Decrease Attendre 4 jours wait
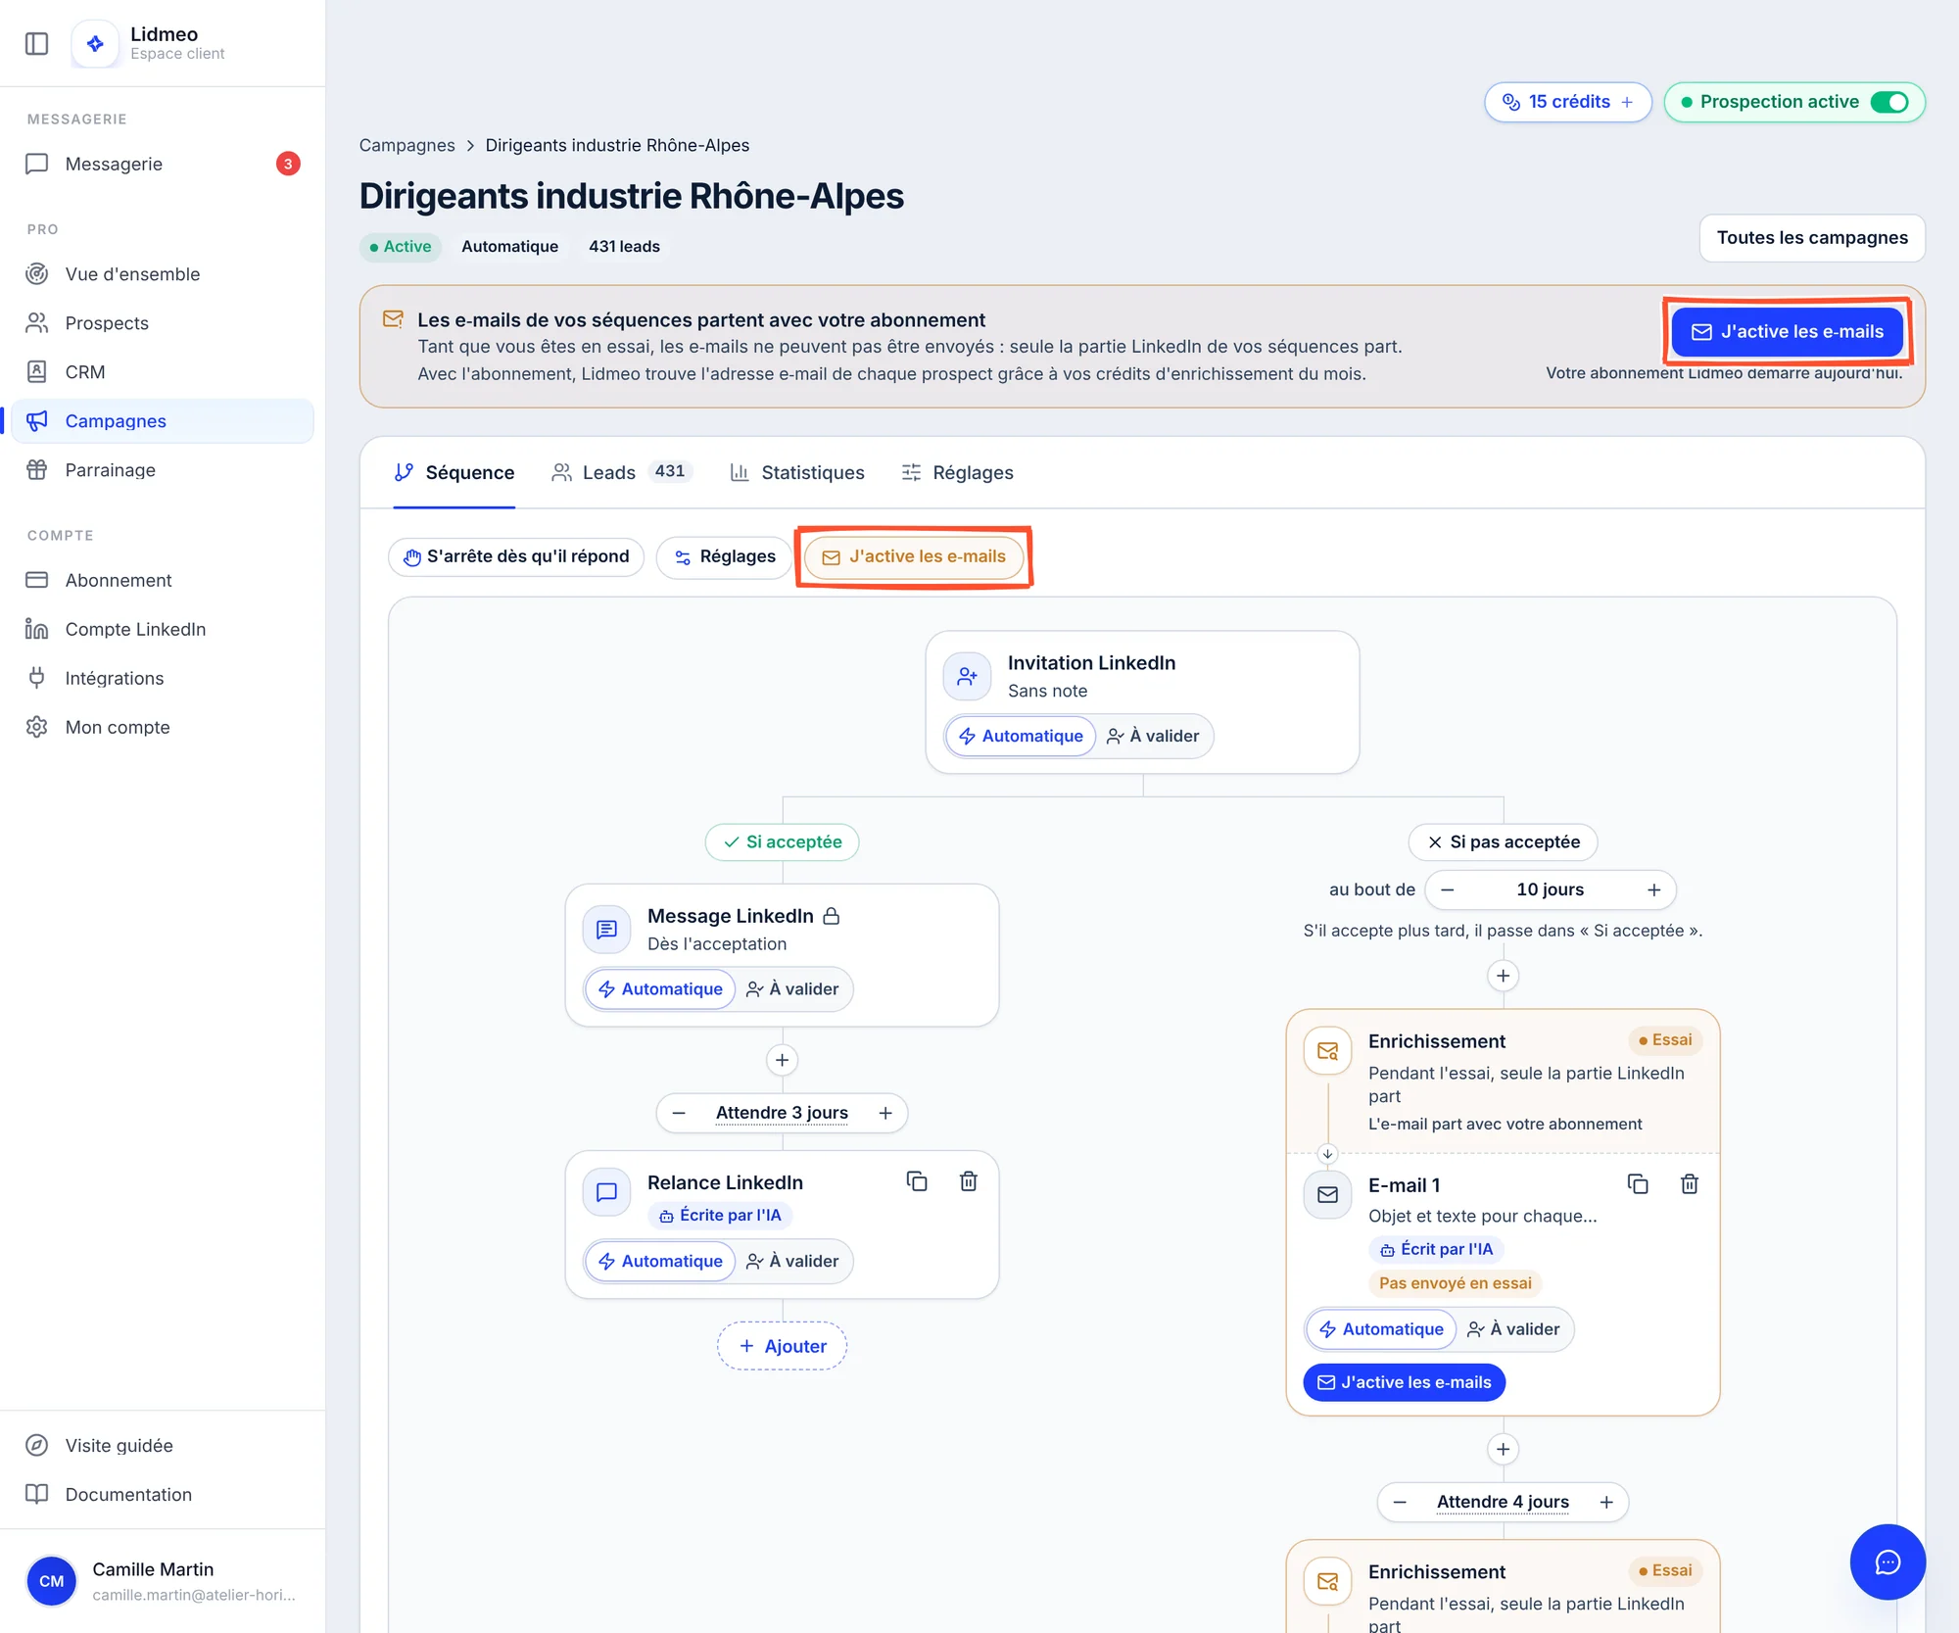The width and height of the screenshot is (1959, 1633). pos(1400,1502)
